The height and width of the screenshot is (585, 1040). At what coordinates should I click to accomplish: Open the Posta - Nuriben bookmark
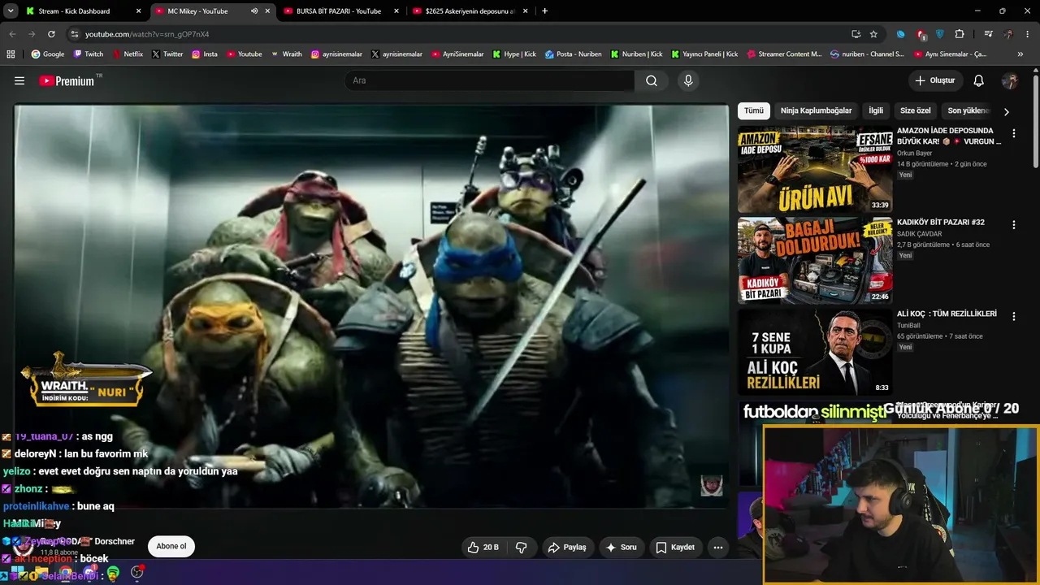click(574, 54)
